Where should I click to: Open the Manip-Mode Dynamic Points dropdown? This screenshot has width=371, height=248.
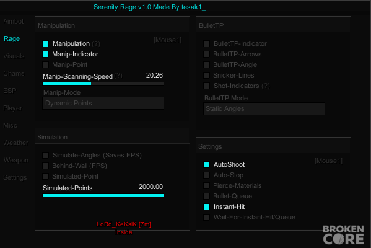103,104
